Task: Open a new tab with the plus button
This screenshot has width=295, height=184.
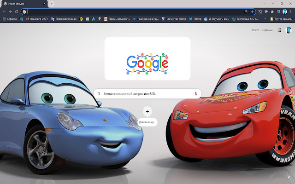Action: click(x=52, y=4)
